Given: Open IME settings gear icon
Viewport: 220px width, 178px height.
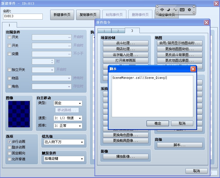Looking at the screenshot, I should tap(189, 10).
